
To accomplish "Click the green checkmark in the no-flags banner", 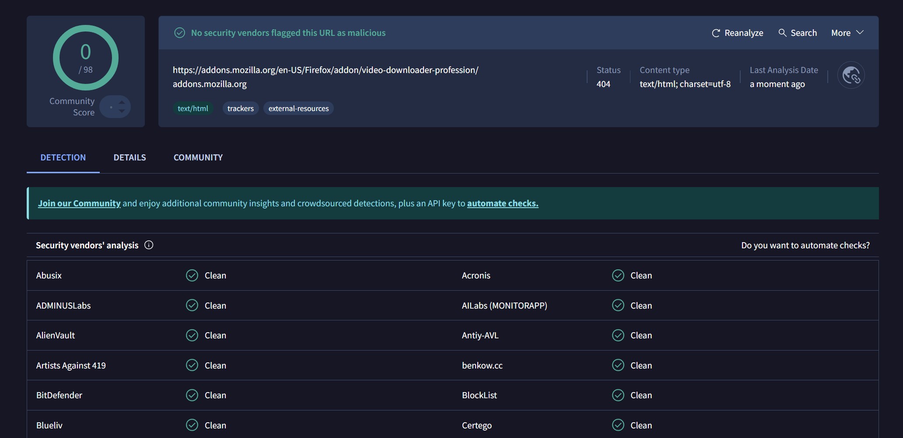I will [179, 33].
